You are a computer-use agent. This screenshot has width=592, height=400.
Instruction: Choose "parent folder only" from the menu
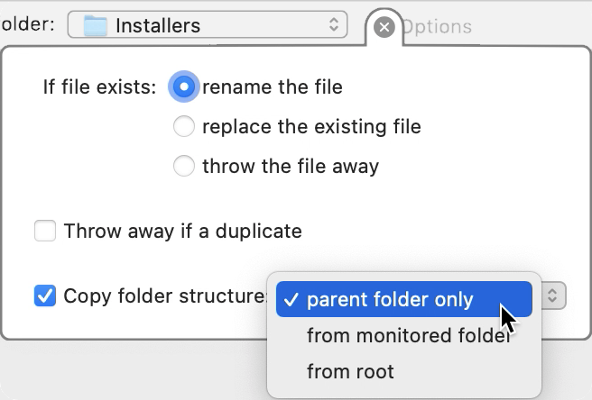pos(390,300)
